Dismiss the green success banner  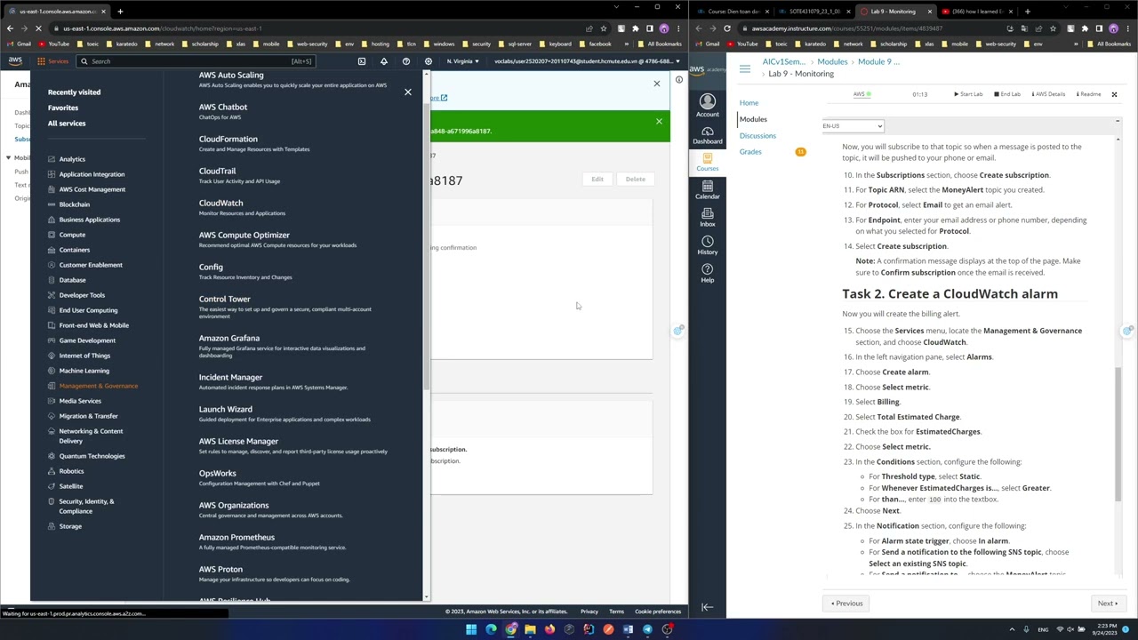659,121
